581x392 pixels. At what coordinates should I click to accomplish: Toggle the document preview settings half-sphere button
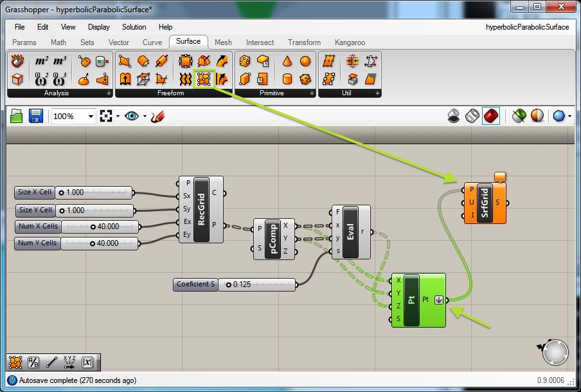coord(537,117)
